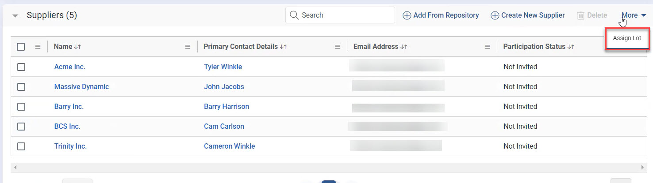Click the plus icon beside Add From Repository
This screenshot has height=183, width=653.
pos(407,15)
